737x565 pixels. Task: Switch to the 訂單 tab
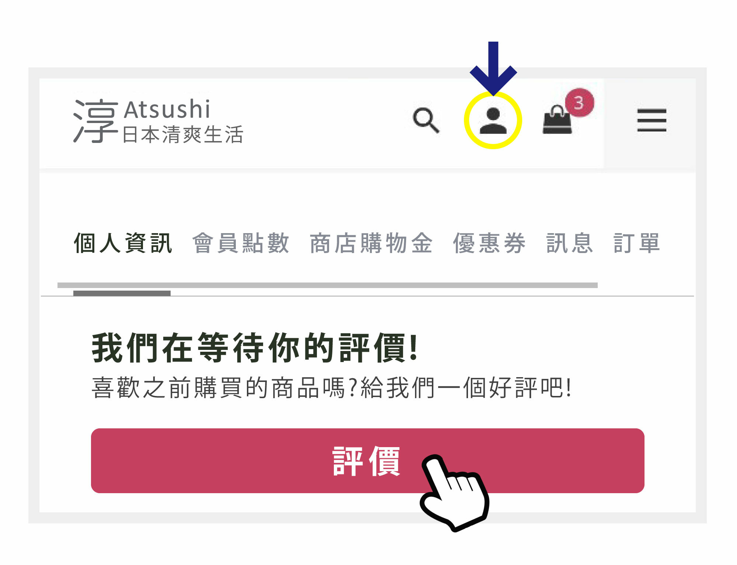(x=637, y=243)
